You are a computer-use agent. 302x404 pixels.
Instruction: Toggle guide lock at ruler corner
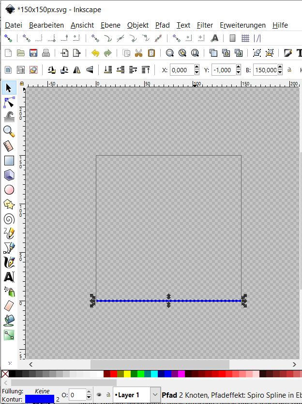22,83
